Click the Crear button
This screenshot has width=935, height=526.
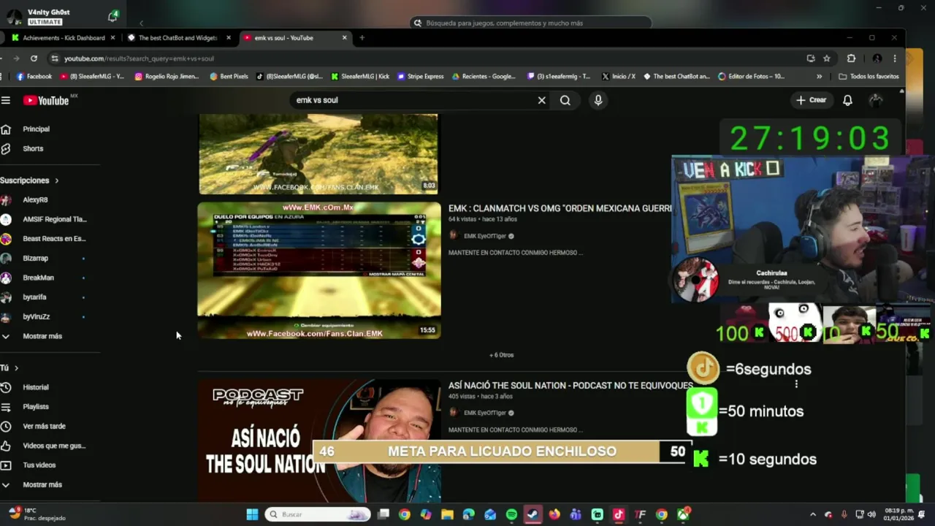(x=812, y=100)
